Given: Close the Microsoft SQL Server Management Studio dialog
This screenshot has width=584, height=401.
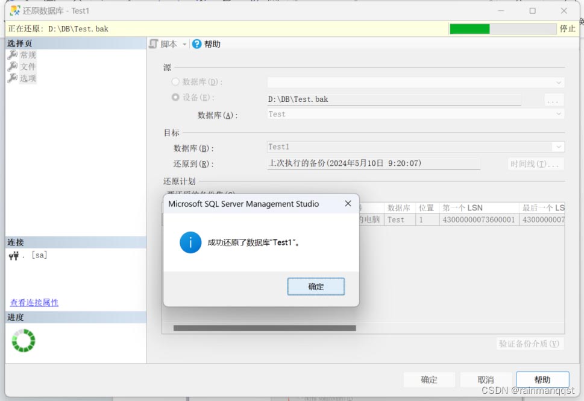Looking at the screenshot, I should 348,204.
